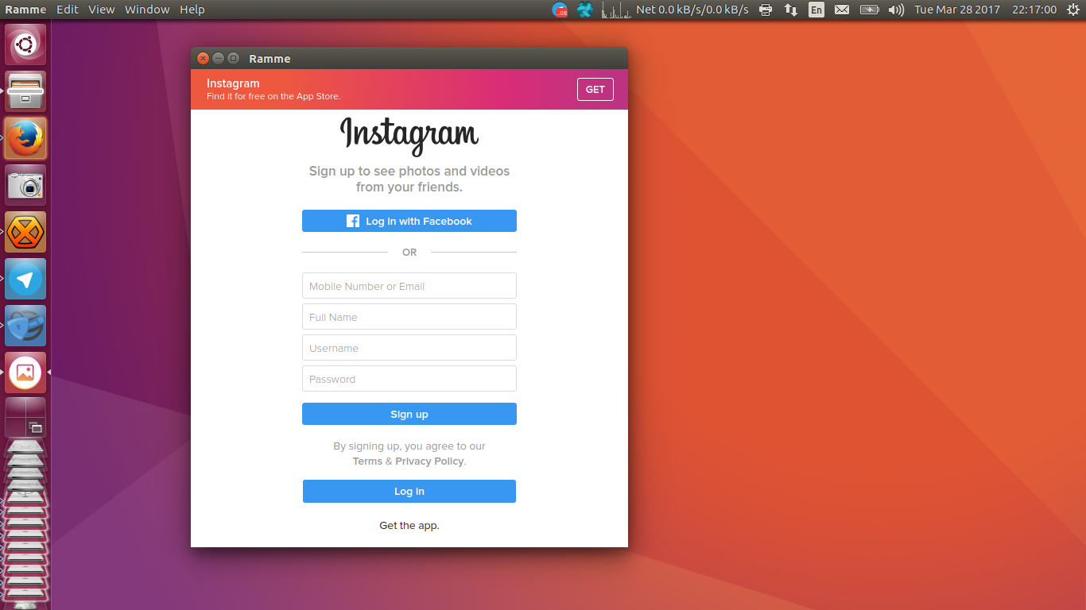Open the battery status indicator
This screenshot has width=1086, height=610.
(x=869, y=10)
